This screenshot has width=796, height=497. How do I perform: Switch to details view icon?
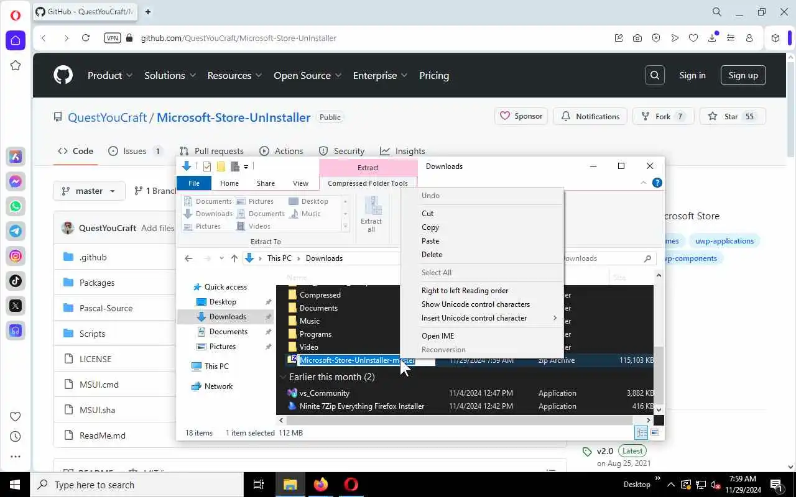(641, 432)
